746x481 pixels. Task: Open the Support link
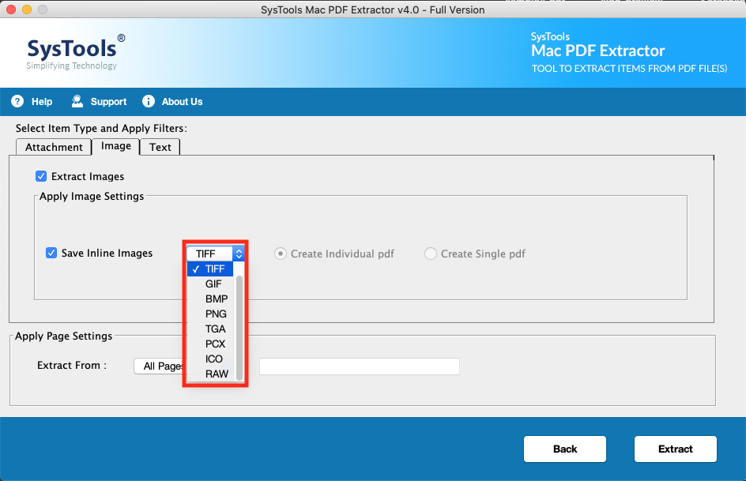point(108,102)
